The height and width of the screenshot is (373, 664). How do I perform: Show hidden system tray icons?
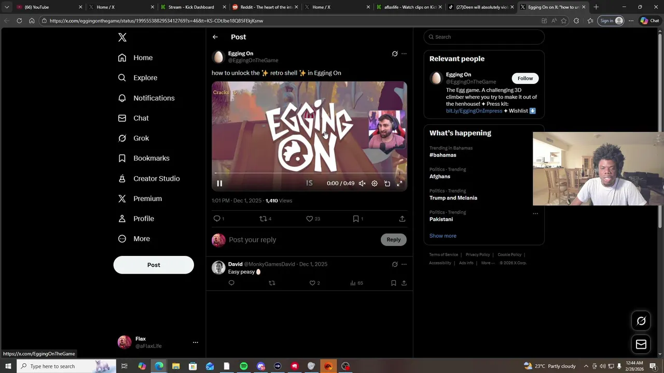click(586, 366)
